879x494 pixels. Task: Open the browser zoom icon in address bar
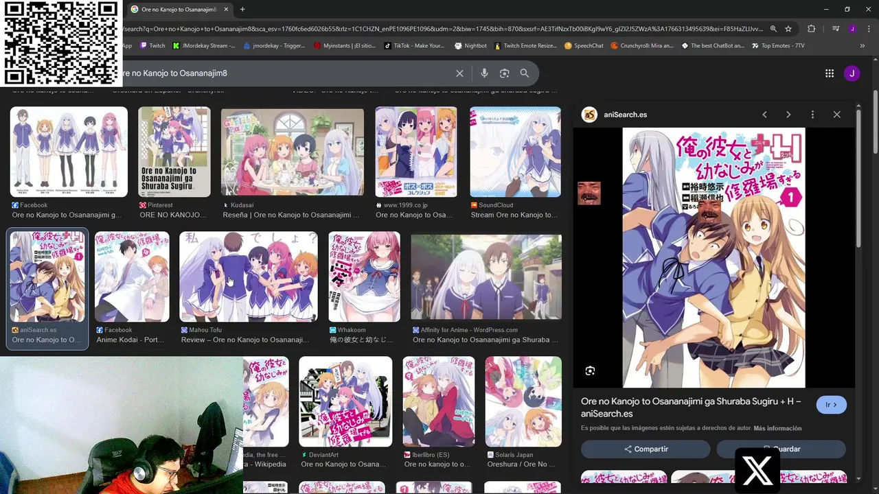pyautogui.click(x=773, y=29)
